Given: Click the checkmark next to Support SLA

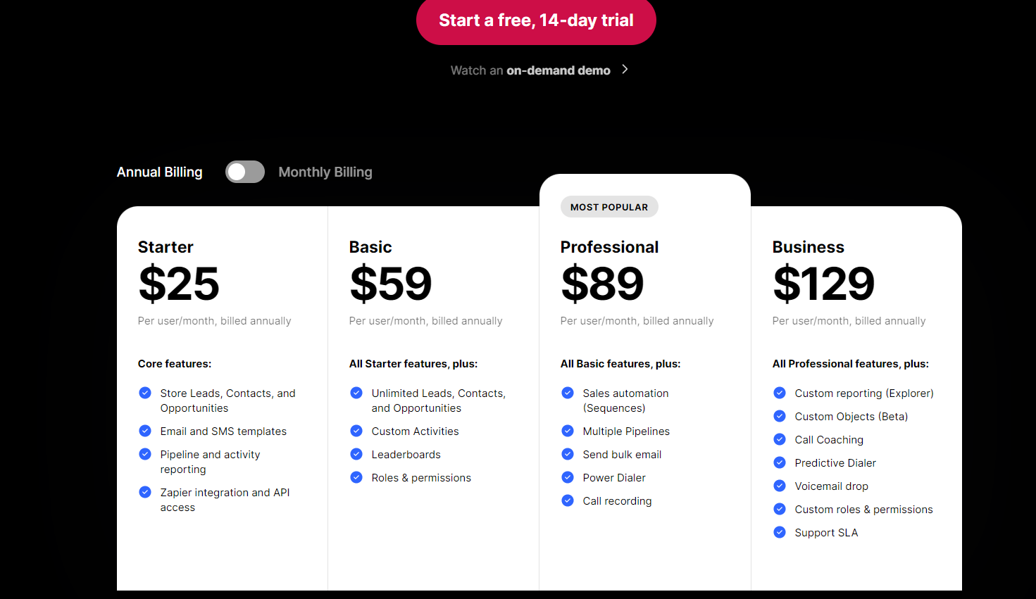Looking at the screenshot, I should pyautogui.click(x=780, y=532).
